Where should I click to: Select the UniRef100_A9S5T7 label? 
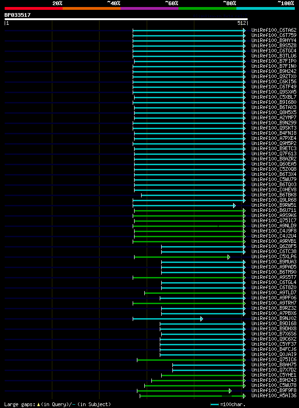click(274, 277)
